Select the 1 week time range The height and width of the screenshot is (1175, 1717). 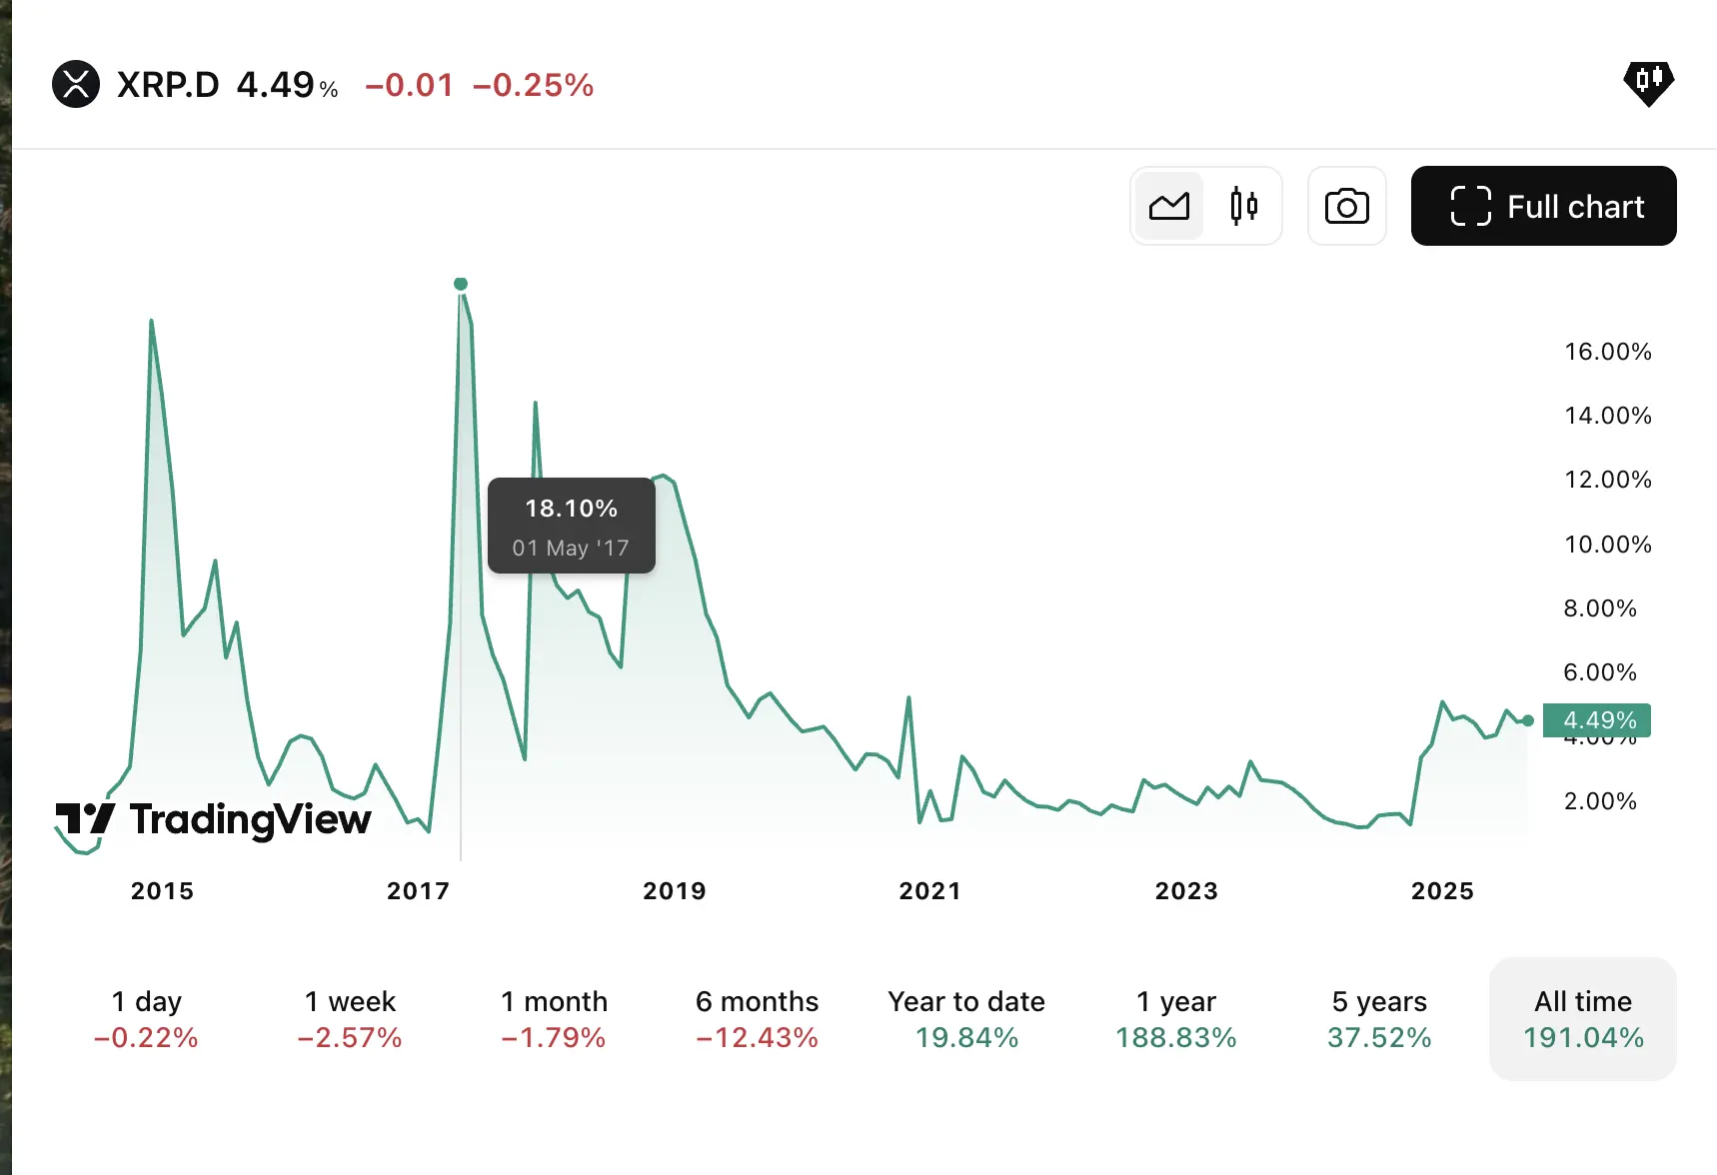coord(350,1019)
